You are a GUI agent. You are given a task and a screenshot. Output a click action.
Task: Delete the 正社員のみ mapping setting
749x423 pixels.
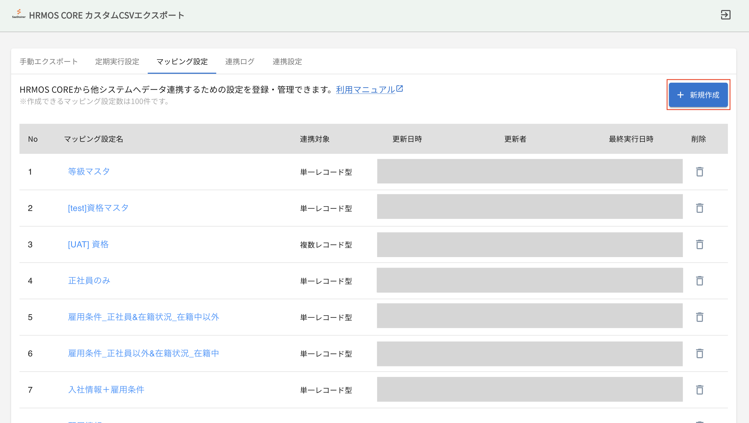point(699,281)
